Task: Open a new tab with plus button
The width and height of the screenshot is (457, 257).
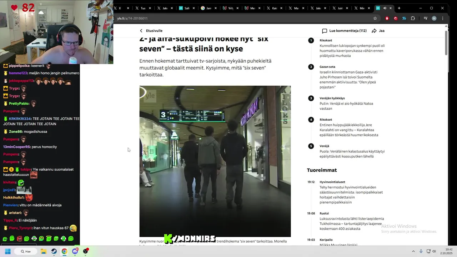Action: click(x=399, y=8)
